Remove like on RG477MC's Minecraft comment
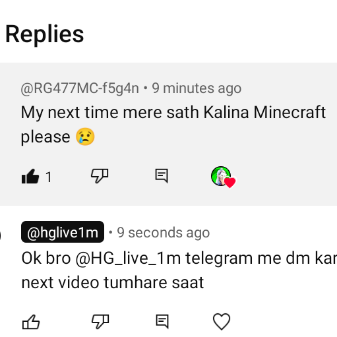 tap(30, 176)
